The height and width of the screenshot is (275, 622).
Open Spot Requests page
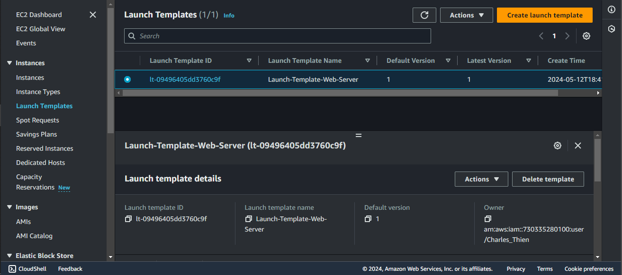(x=37, y=120)
